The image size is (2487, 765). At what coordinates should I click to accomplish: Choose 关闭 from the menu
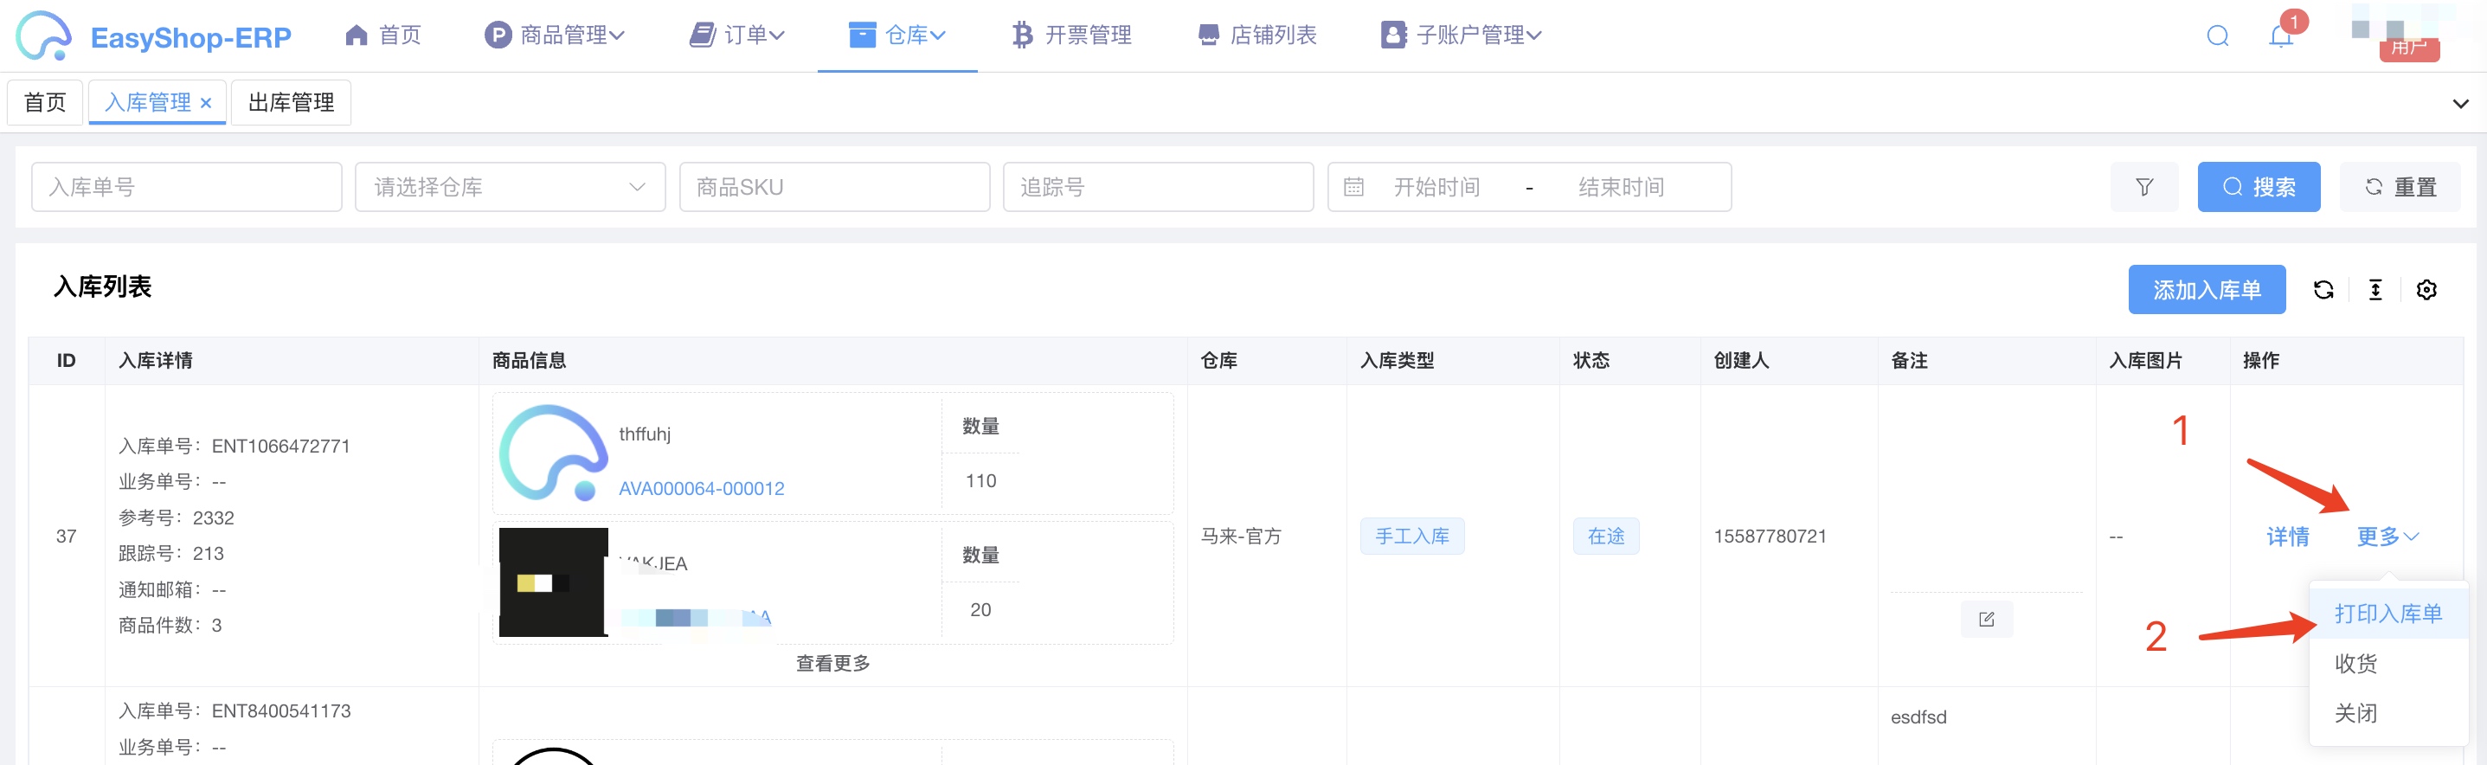(2387, 714)
